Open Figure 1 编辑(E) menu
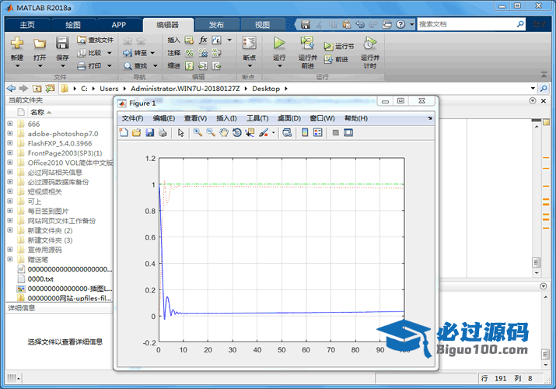Screen dimensions: 556x389 click(164, 118)
